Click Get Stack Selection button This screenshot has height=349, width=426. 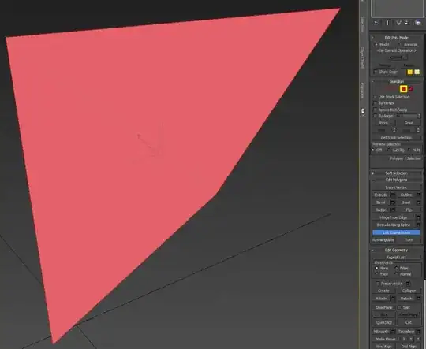pos(396,138)
